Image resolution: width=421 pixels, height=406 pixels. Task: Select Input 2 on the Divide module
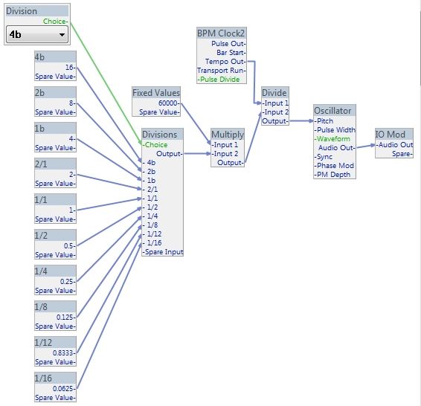[275, 112]
